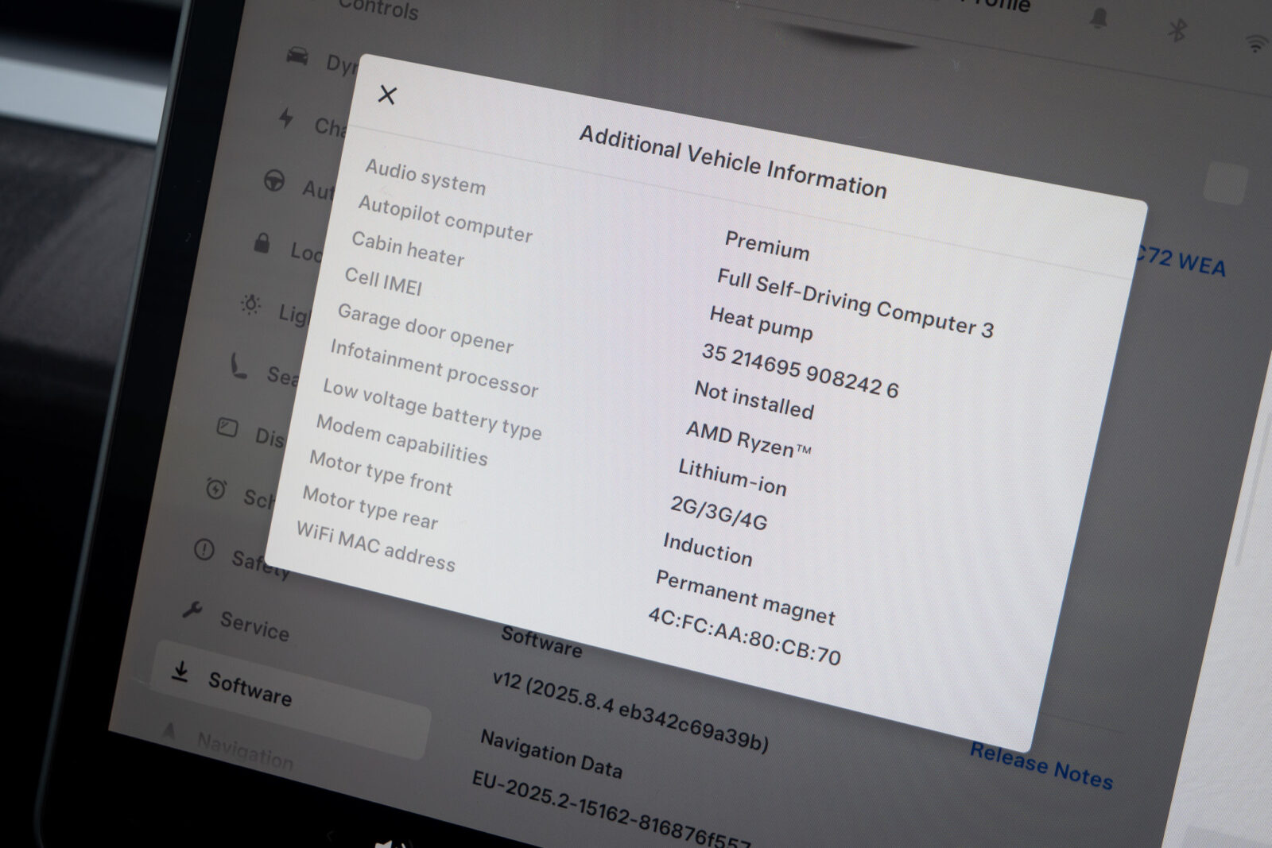Screen dimensions: 1272x848
Task: Tap the 'Lithium-ion' battery value
Action: (732, 477)
